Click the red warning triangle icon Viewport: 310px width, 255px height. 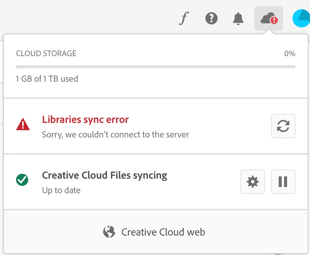[23, 124]
